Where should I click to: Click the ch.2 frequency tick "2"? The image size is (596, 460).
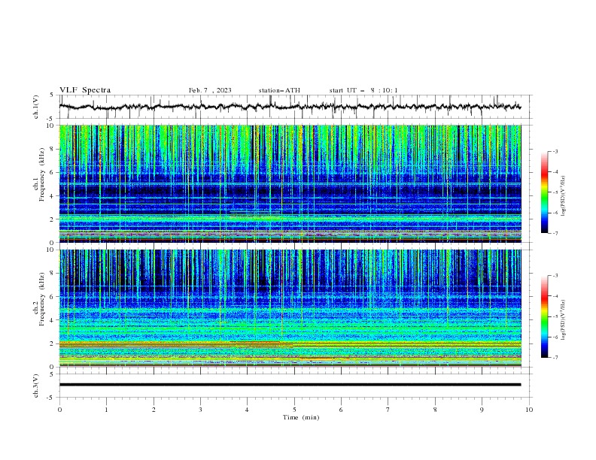coord(53,343)
